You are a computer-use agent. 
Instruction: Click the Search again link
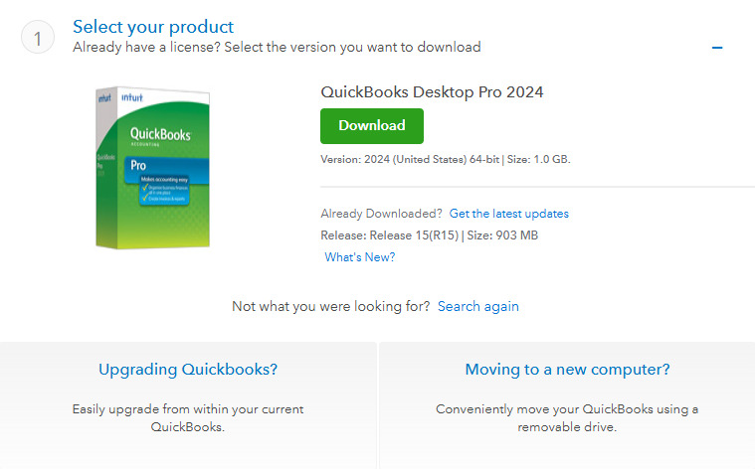(x=478, y=306)
